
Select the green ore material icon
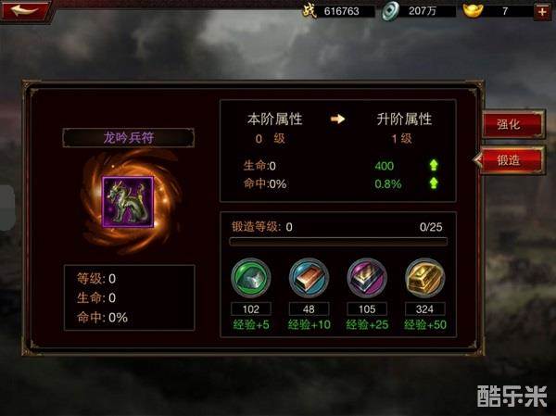(x=251, y=278)
